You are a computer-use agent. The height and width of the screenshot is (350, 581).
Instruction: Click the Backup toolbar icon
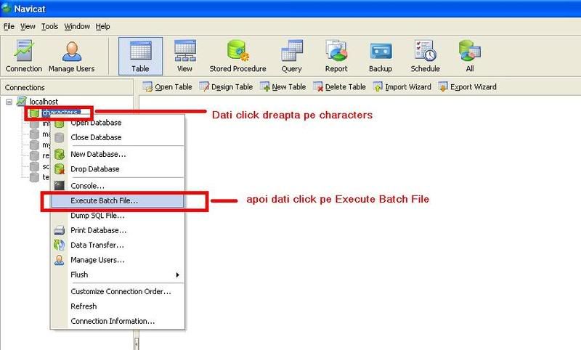click(381, 55)
